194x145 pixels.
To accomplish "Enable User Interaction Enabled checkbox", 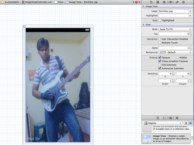I will (x=160, y=39).
